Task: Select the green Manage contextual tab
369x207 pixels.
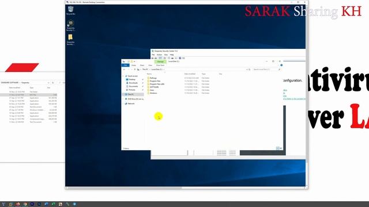Action: [160, 62]
